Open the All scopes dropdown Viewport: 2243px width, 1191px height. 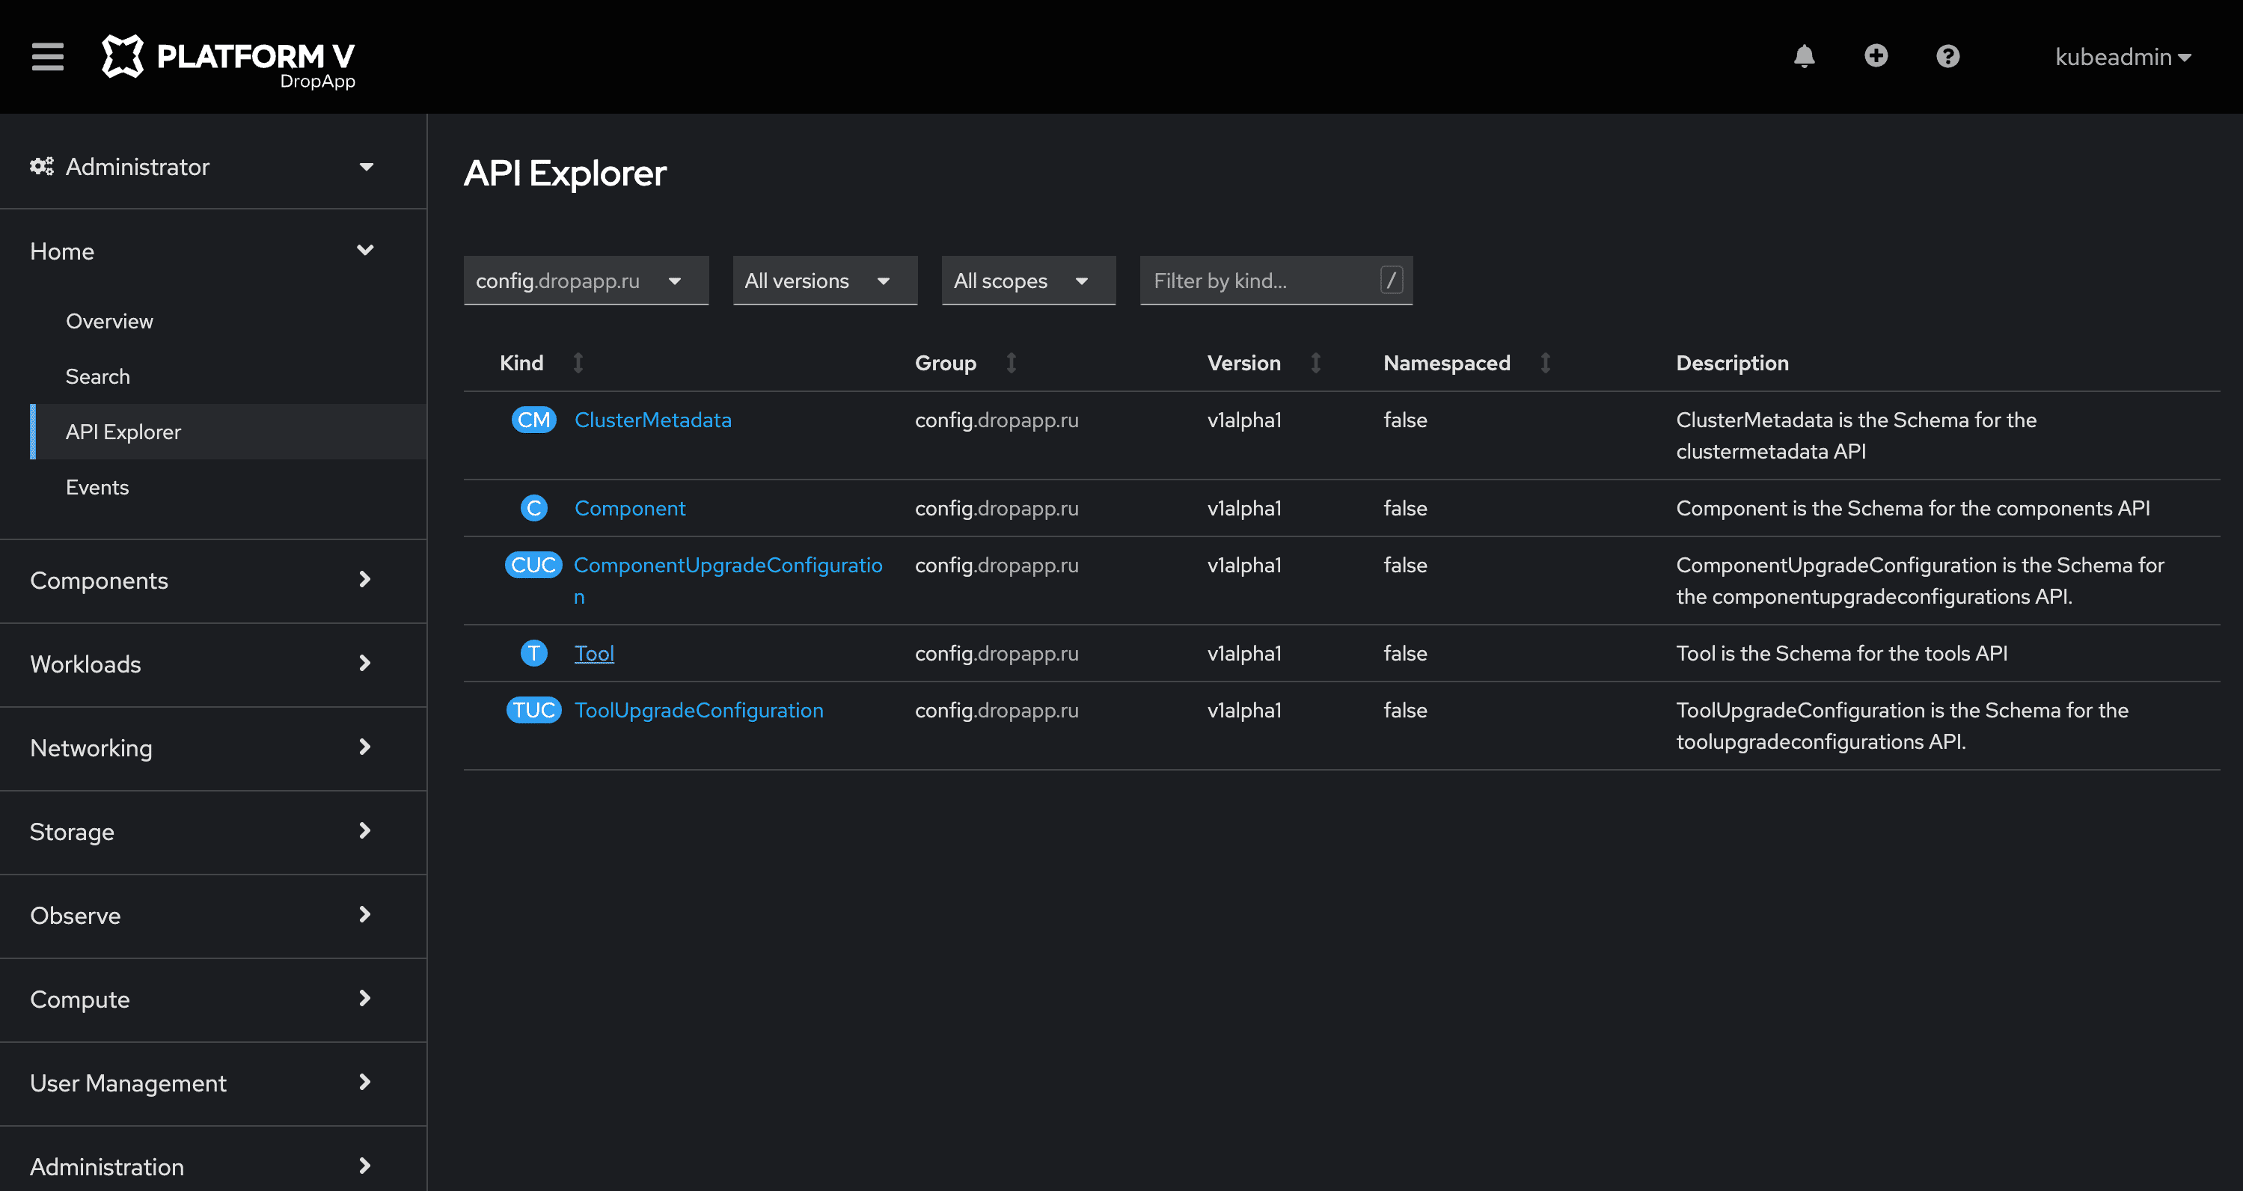point(1028,281)
